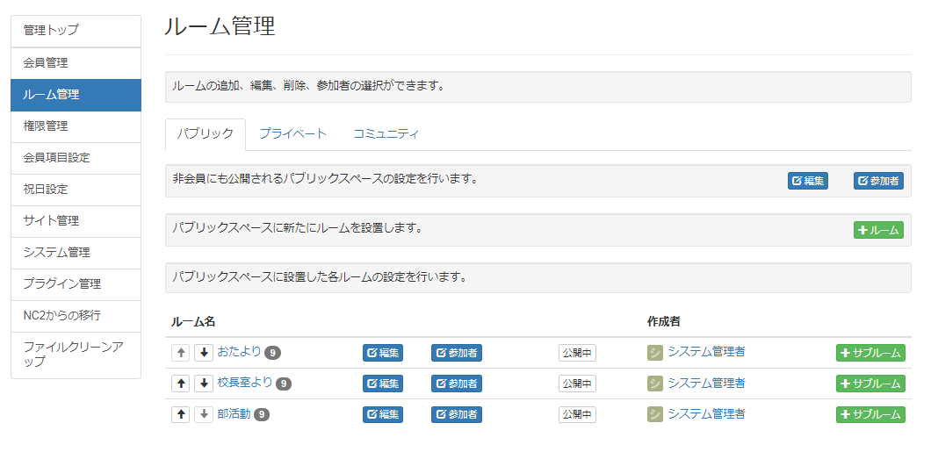
Task: Click システム管理者 link in 校長室より row
Action: (706, 383)
